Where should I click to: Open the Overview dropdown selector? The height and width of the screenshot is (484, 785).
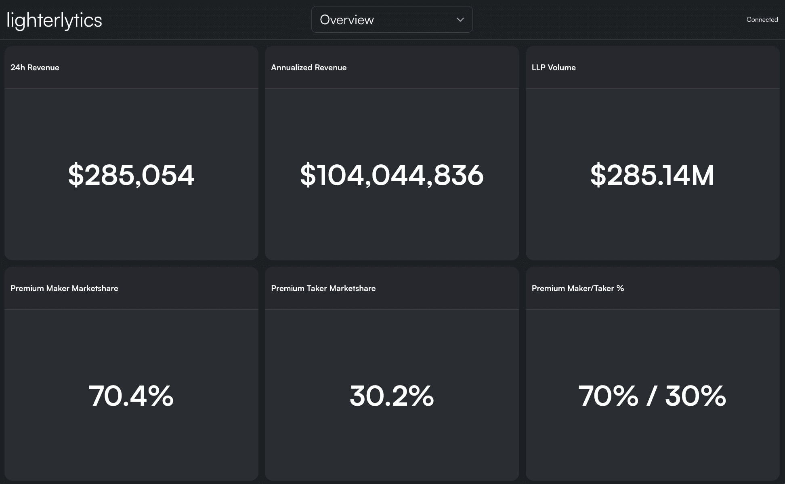[391, 19]
